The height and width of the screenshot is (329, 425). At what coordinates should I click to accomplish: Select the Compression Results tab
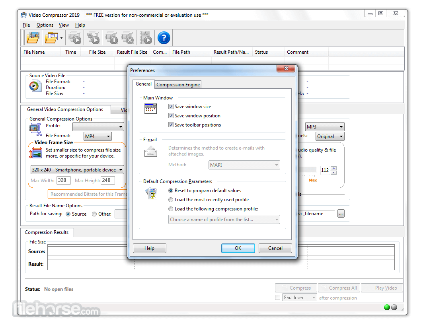[x=47, y=232]
